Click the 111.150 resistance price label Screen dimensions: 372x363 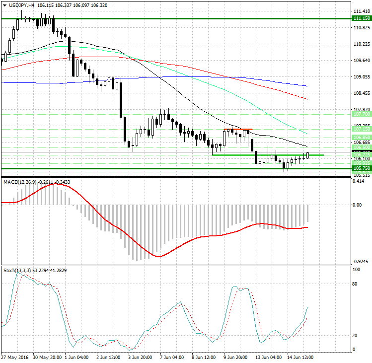point(362,18)
